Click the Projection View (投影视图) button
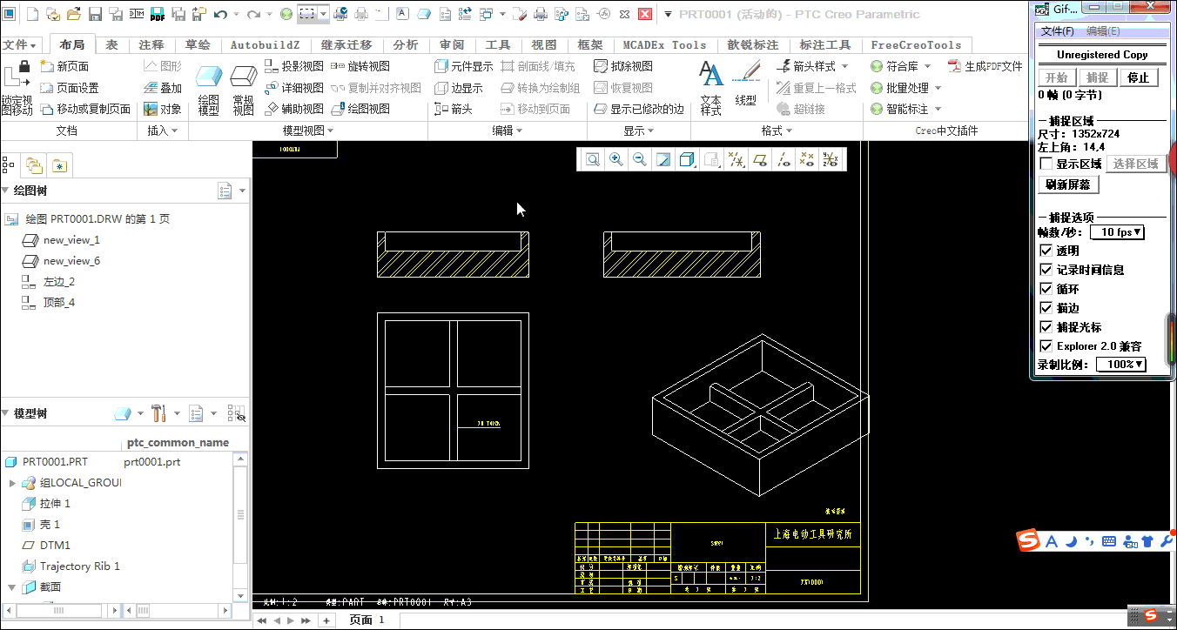 293,66
